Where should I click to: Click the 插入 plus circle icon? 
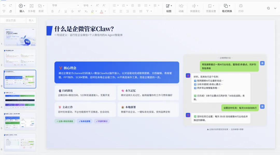click(x=21, y=6)
